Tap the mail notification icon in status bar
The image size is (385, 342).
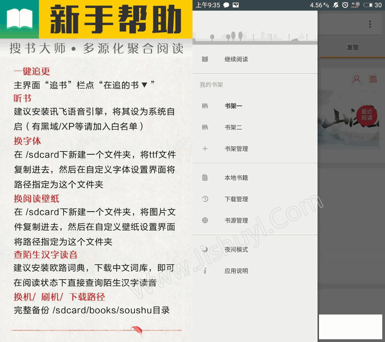point(236,5)
